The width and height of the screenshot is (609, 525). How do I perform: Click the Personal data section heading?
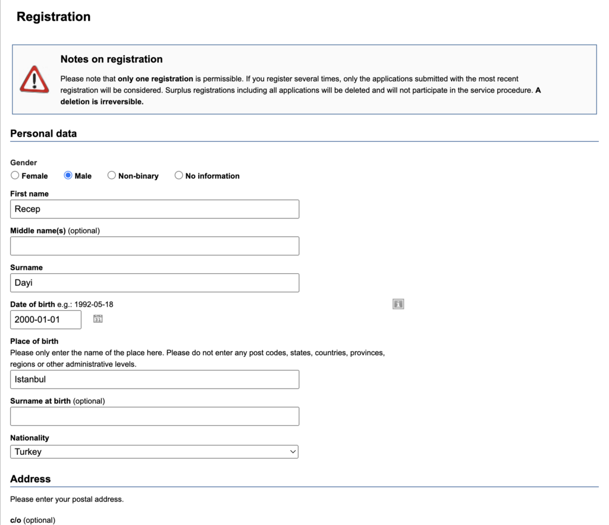[43, 133]
